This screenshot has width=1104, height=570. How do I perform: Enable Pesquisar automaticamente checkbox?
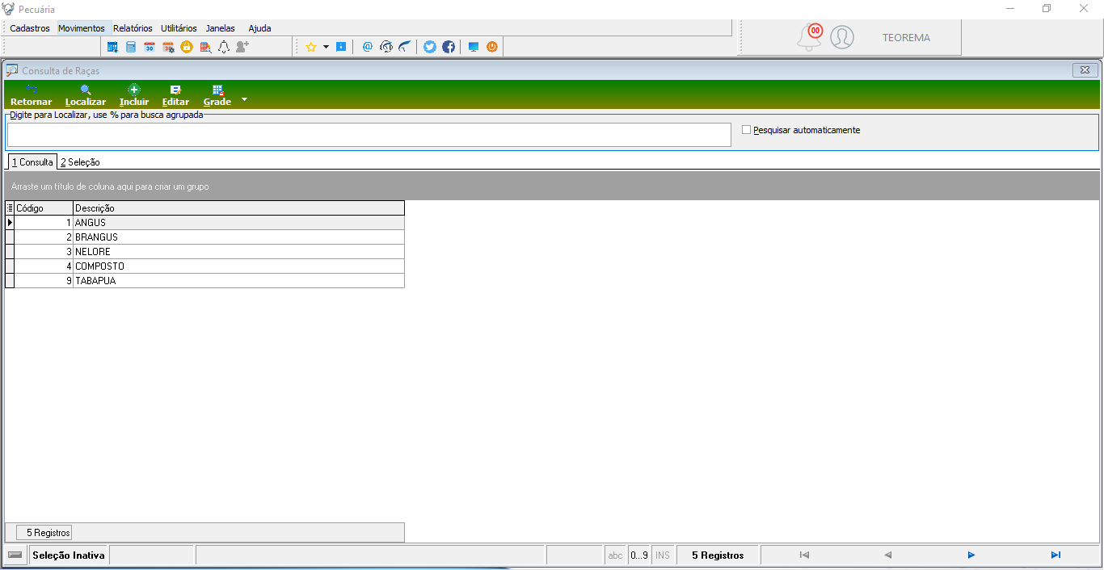point(747,129)
